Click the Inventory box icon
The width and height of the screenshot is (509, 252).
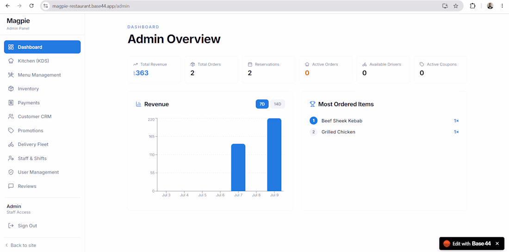pyautogui.click(x=11, y=89)
